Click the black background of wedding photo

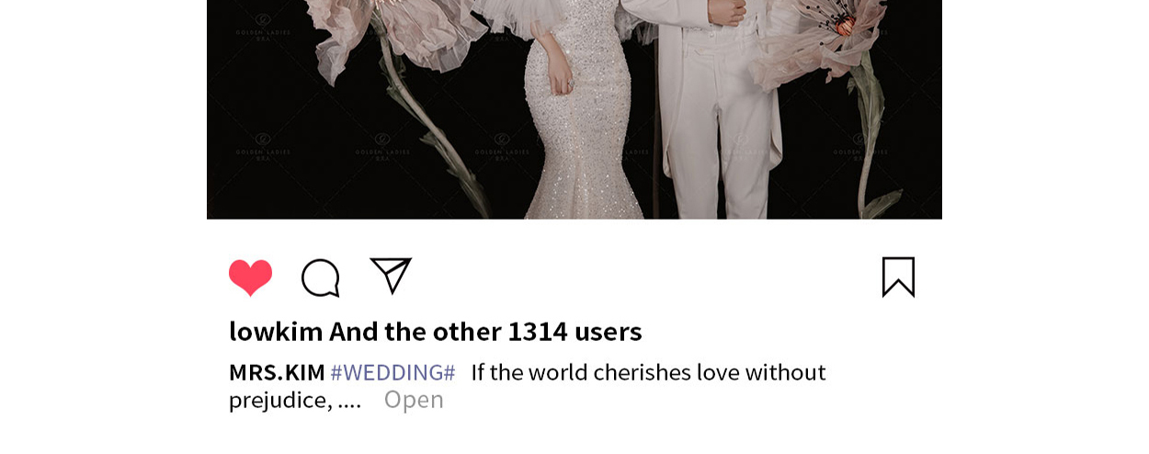(x=276, y=184)
